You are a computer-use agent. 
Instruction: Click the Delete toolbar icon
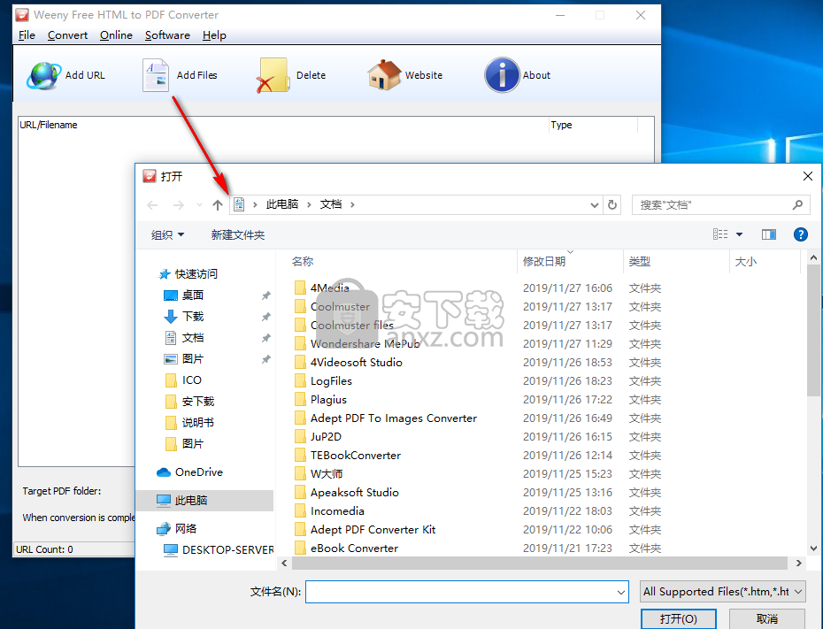click(273, 75)
